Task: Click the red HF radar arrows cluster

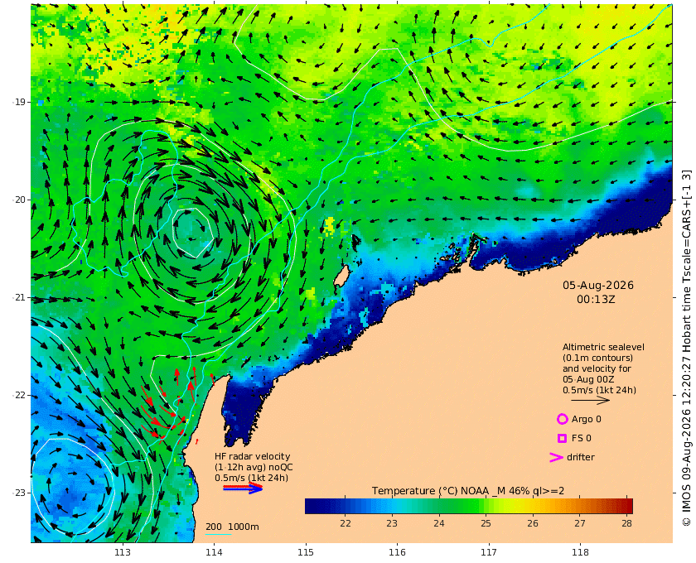Action: click(171, 406)
